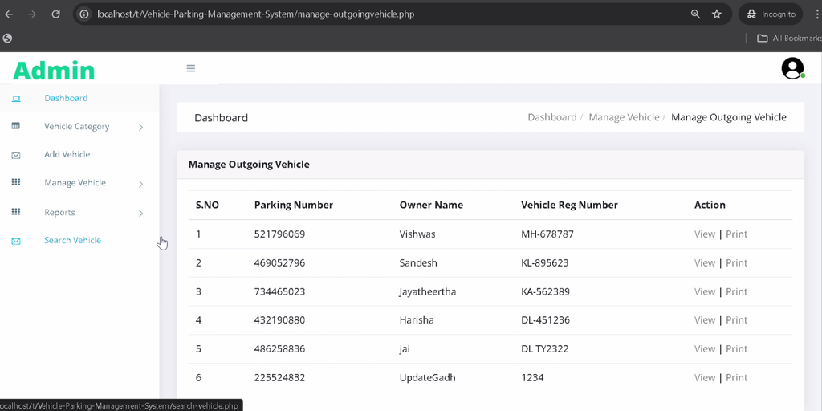Toggle sidebar with hamburger menu icon

(191, 68)
